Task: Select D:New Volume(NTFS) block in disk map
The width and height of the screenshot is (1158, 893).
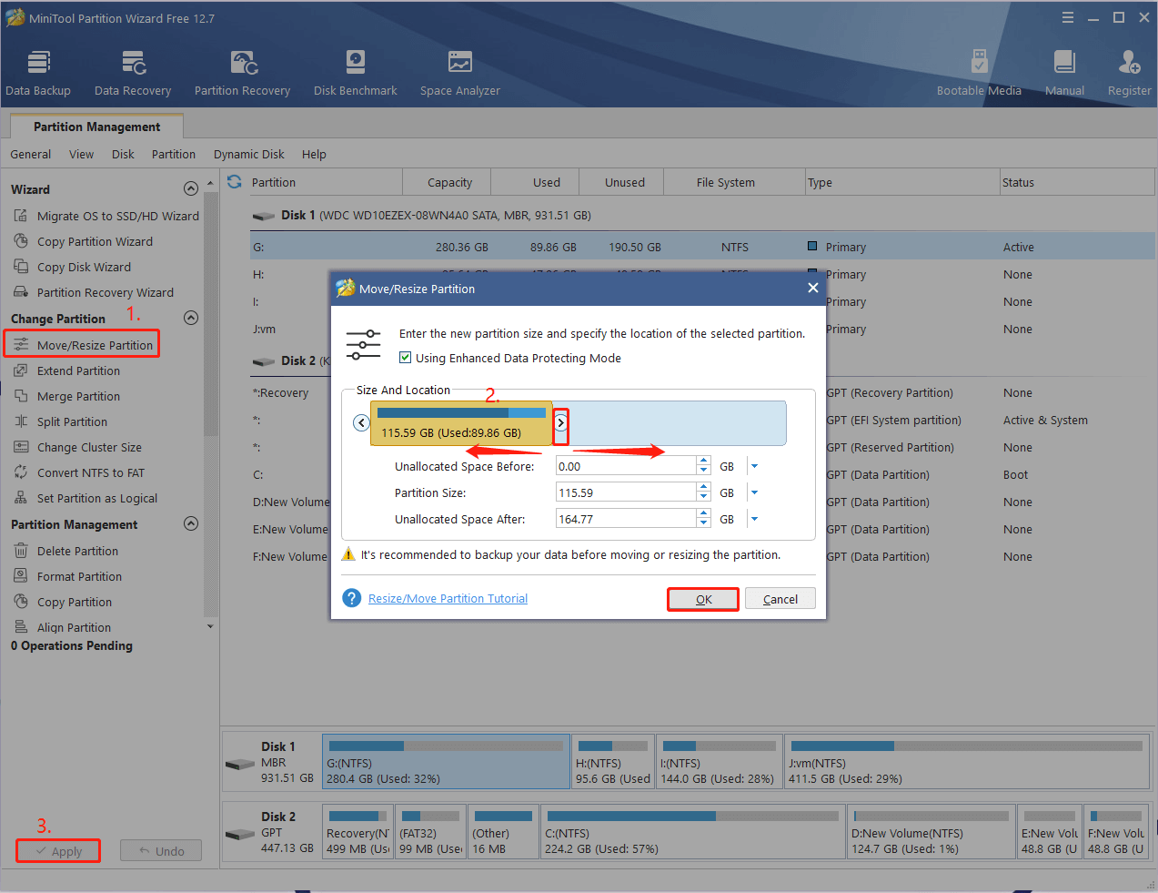Action: [x=931, y=831]
